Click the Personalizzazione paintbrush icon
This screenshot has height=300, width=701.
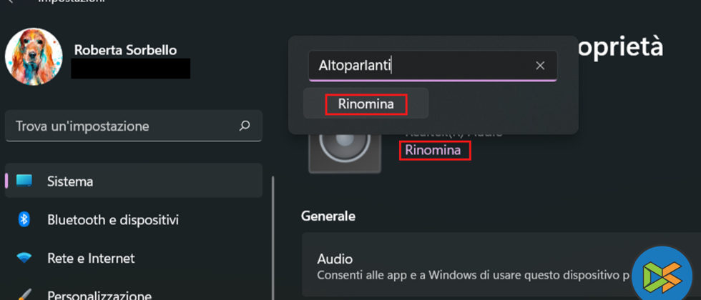[x=24, y=294]
